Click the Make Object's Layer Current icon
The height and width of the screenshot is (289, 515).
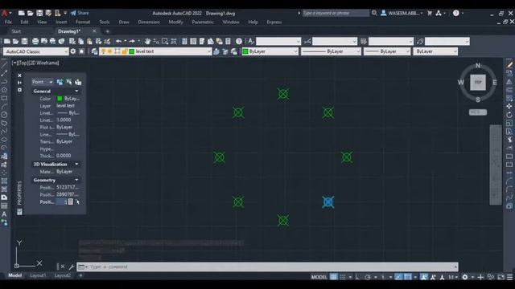point(216,51)
